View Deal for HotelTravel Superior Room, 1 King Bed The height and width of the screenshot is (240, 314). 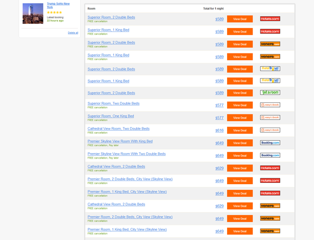(240, 81)
